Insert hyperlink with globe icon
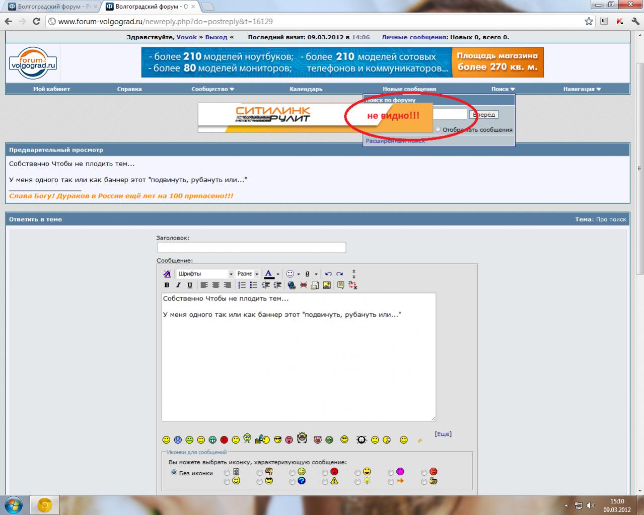 292,285
